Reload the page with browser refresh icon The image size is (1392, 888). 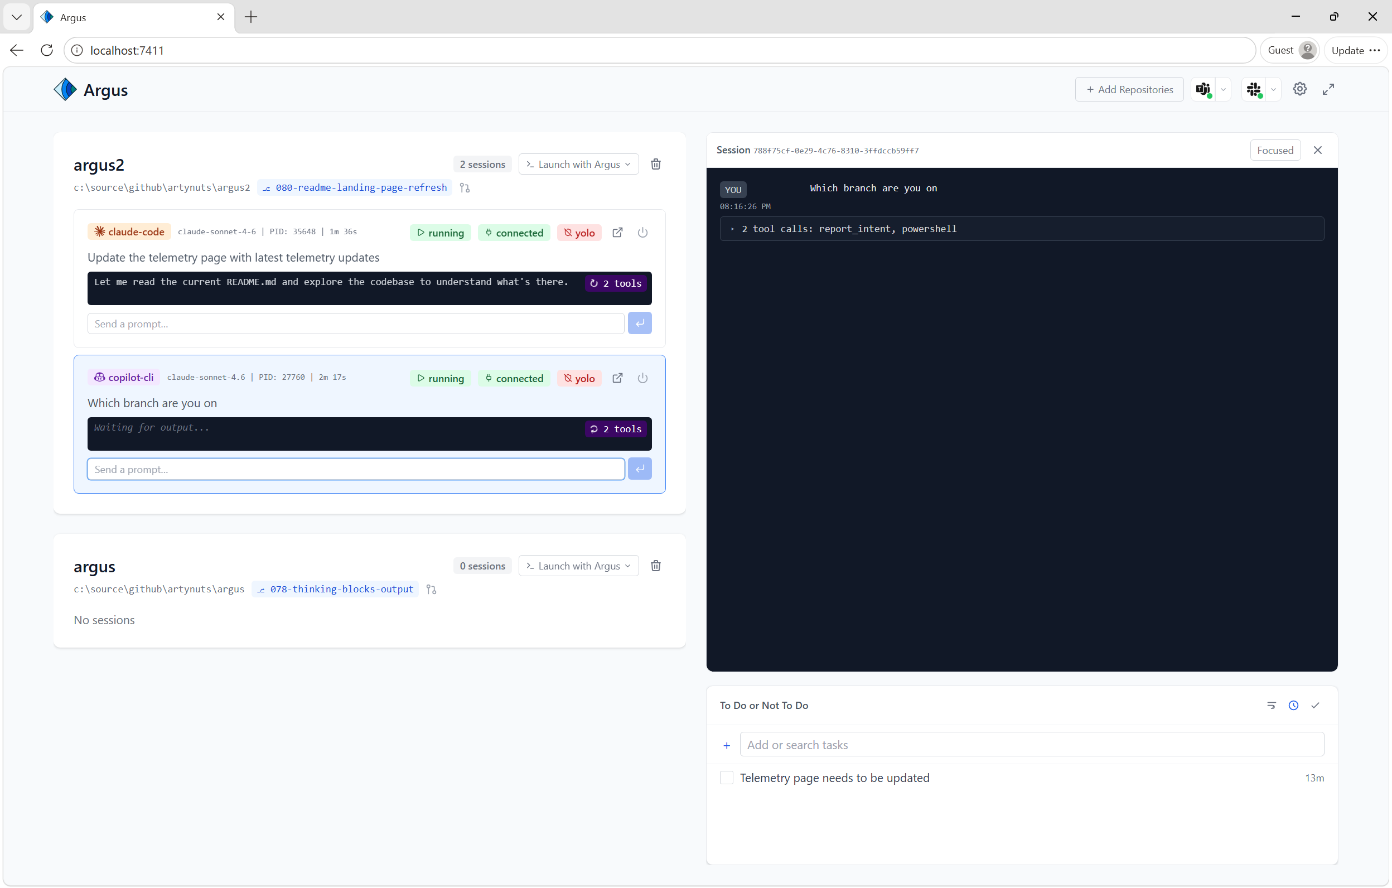[47, 50]
